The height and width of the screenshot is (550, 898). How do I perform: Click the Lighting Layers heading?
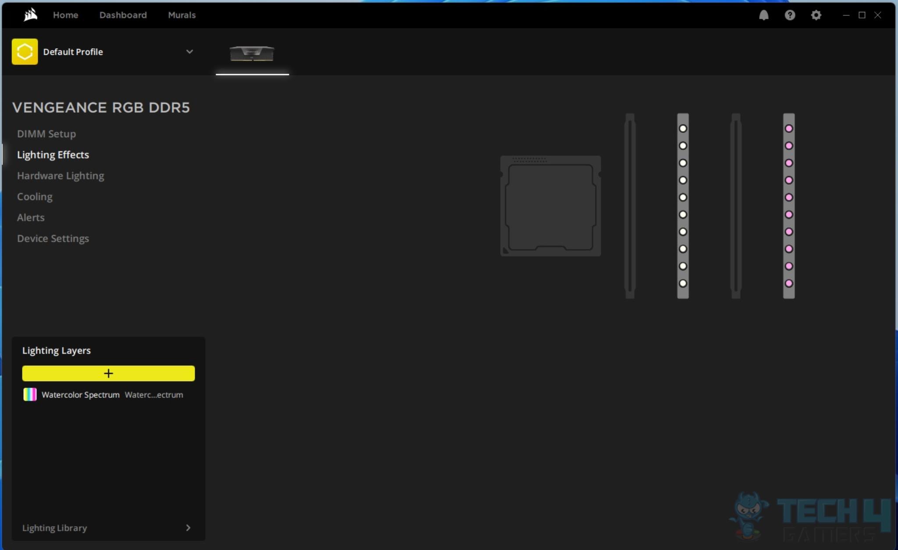57,350
